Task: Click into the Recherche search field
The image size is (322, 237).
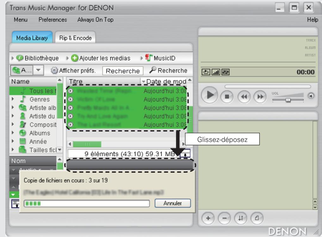Action: click(123, 71)
